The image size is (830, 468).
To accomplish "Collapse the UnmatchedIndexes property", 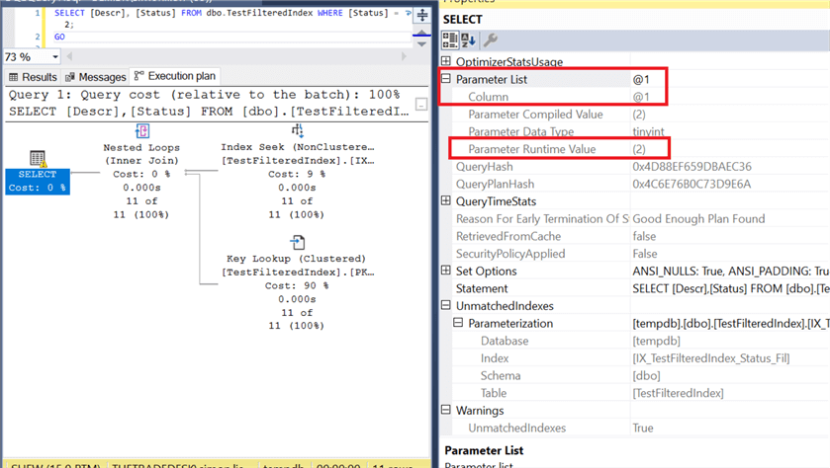I will pos(446,305).
